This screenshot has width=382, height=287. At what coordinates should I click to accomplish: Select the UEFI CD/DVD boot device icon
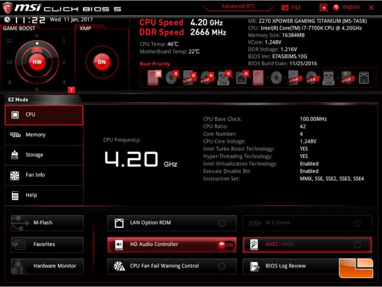(x=172, y=78)
